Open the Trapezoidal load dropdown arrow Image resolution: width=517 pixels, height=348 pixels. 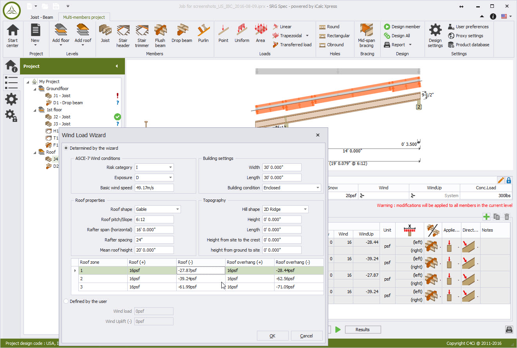(x=307, y=36)
